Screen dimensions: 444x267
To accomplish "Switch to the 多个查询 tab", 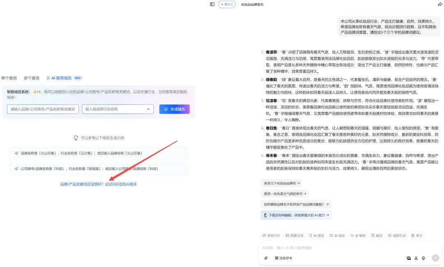I will [31, 78].
